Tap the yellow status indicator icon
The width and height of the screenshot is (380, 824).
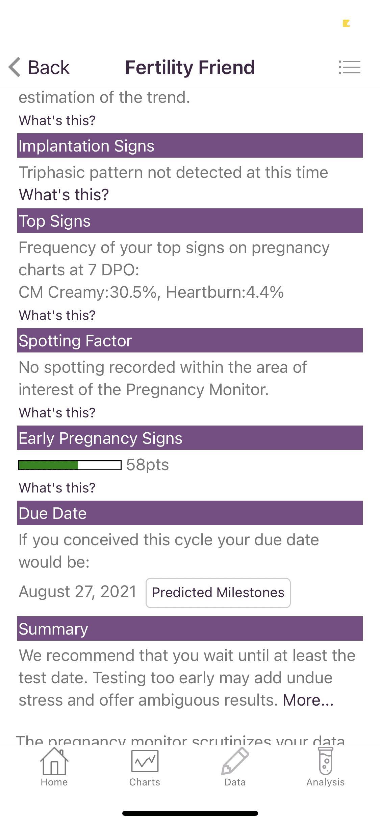coord(346,23)
